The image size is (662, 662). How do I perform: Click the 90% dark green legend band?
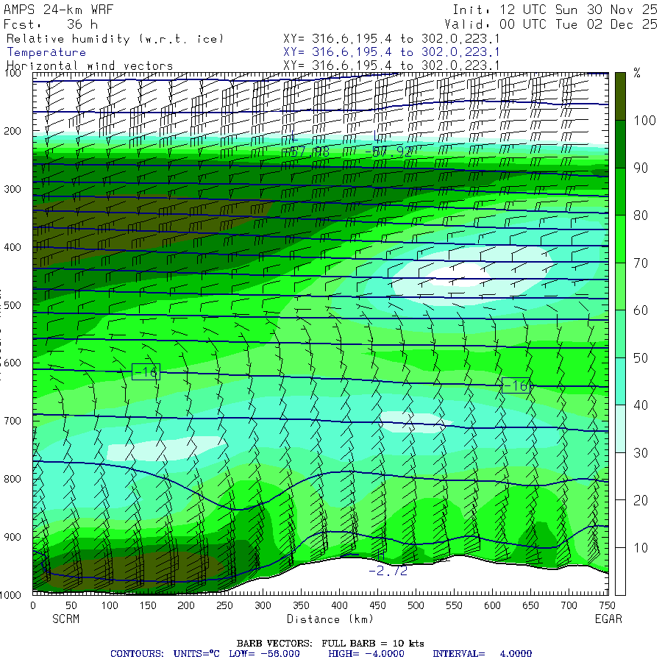coord(620,144)
